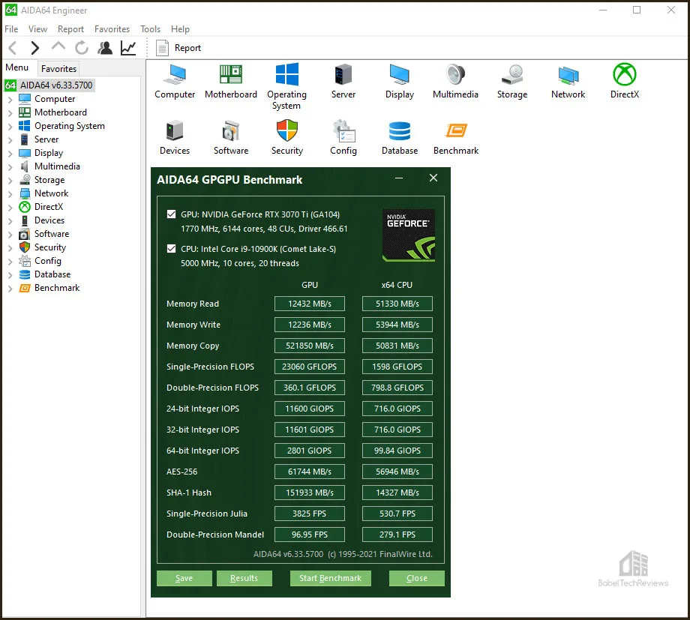This screenshot has height=620, width=690.
Task: Click the green Close button in benchmark dialog
Action: coord(417,578)
